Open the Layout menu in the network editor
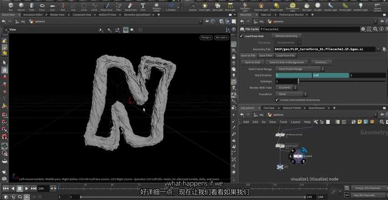The height and width of the screenshot is (200, 388). coord(295,122)
